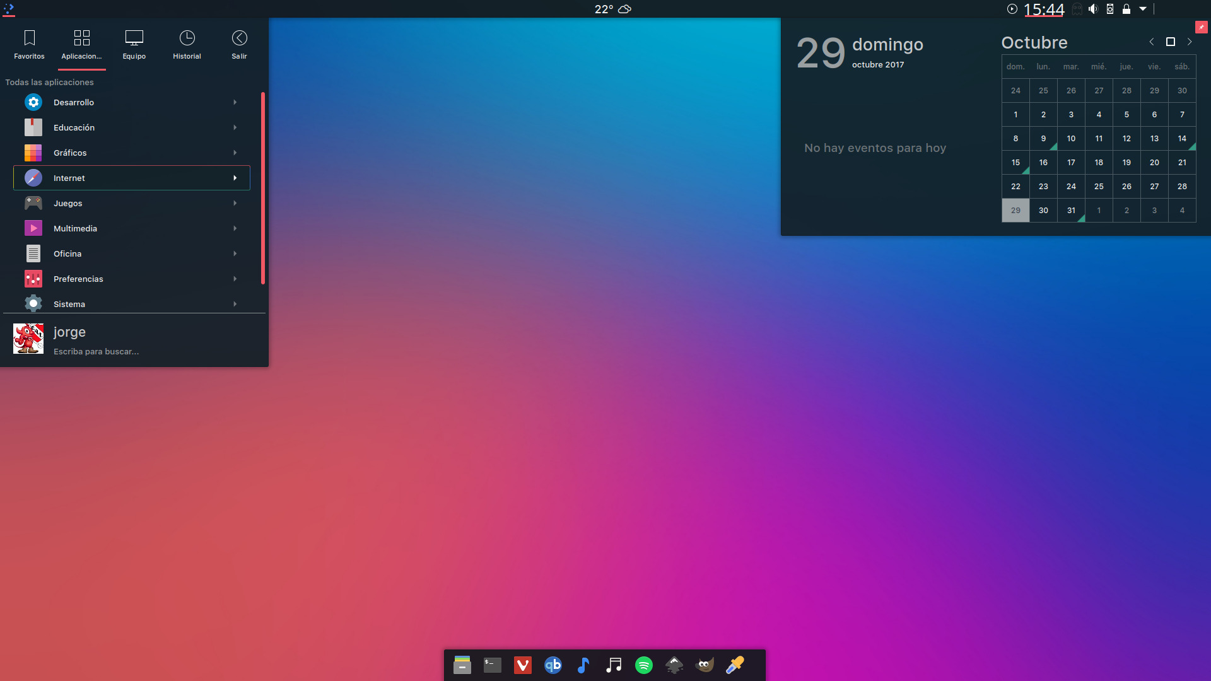Click the Multimedia play icon
The width and height of the screenshot is (1211, 681).
coord(33,228)
